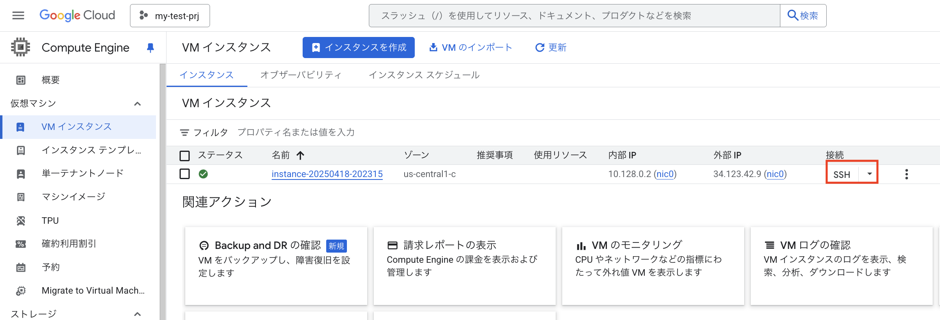Select the instance-20250418-202315 row checkbox

coord(185,174)
